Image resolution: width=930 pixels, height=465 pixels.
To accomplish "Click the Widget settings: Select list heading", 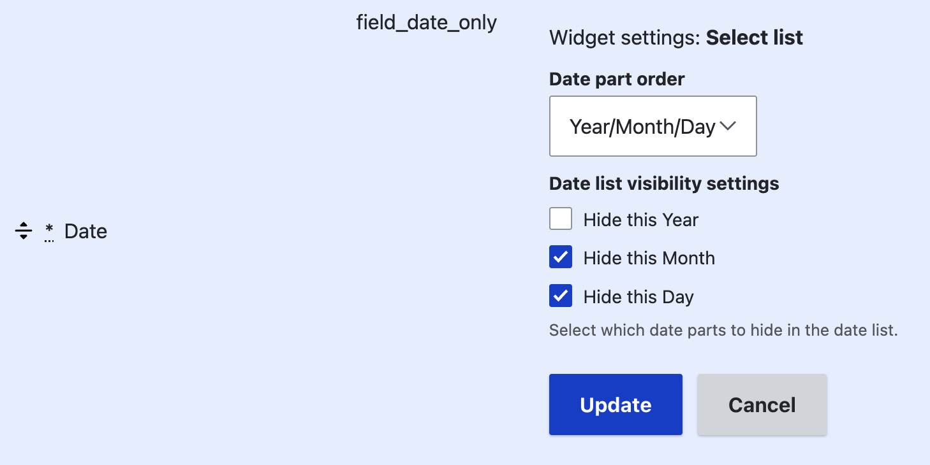I will tap(675, 37).
